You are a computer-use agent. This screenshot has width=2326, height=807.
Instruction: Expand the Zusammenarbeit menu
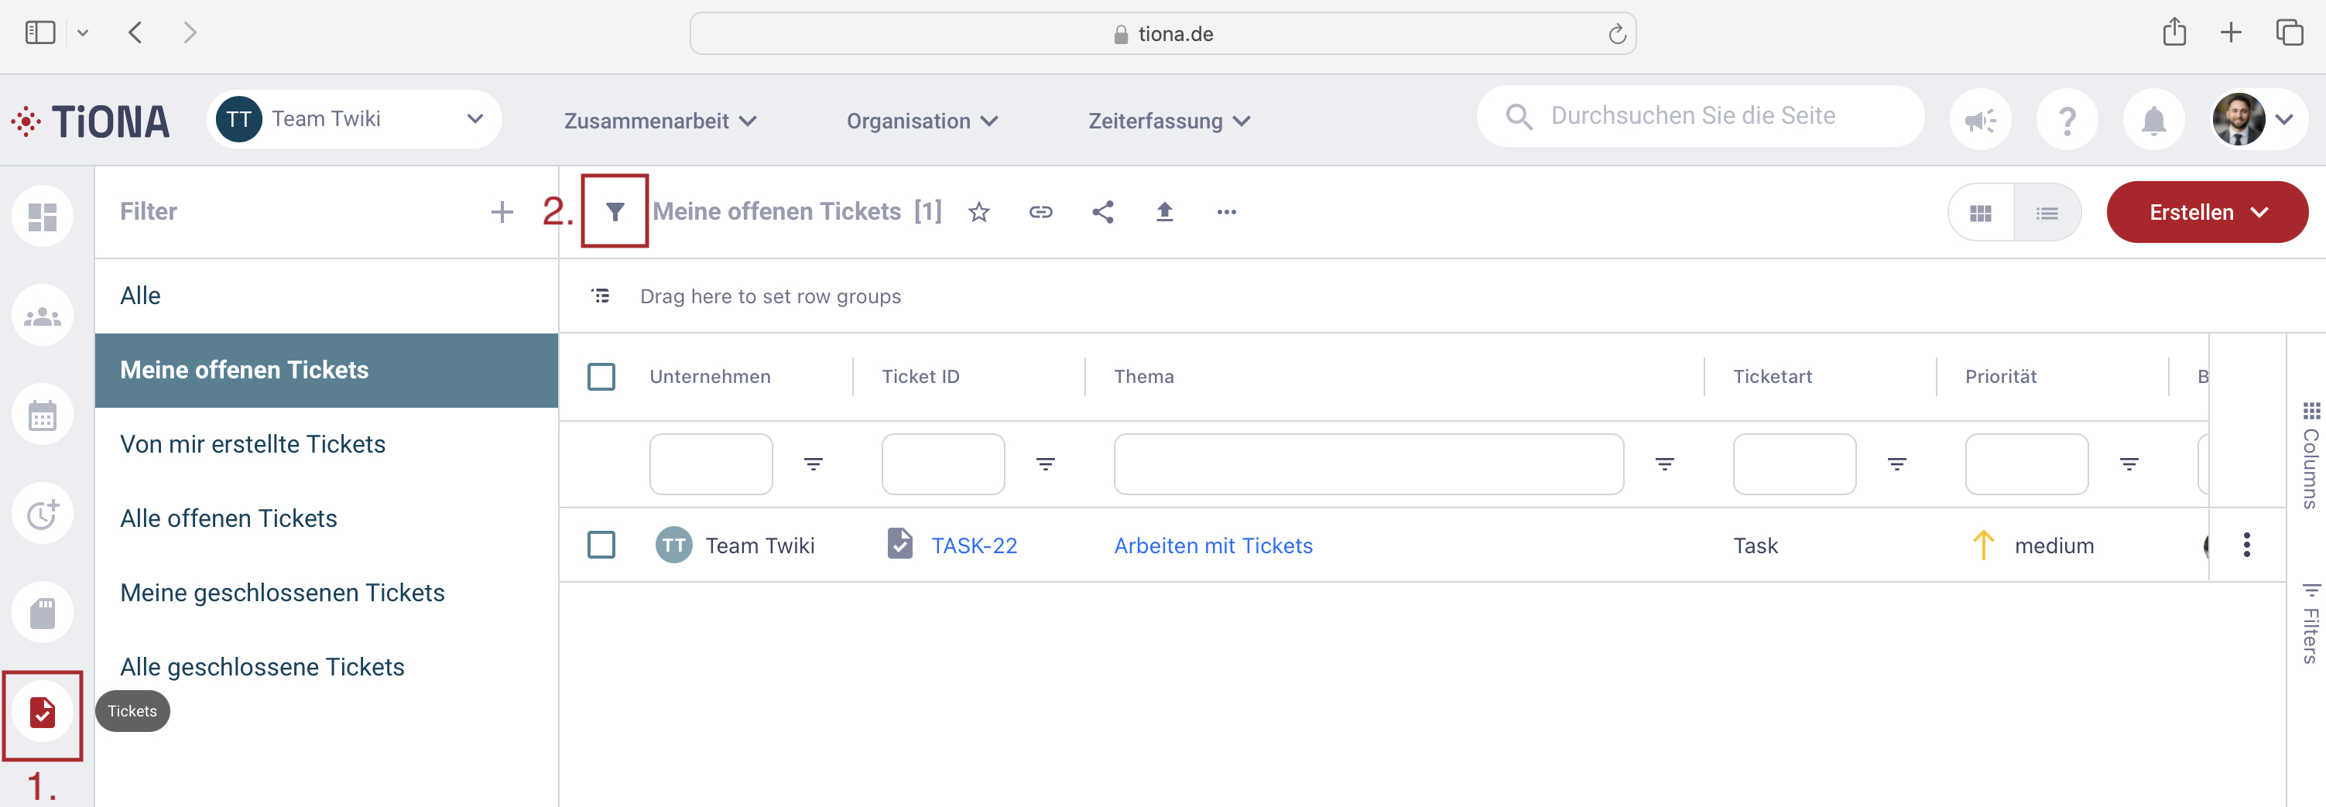660,121
